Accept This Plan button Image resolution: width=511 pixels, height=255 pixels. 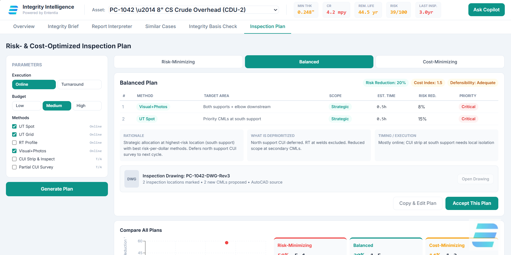tap(472, 203)
